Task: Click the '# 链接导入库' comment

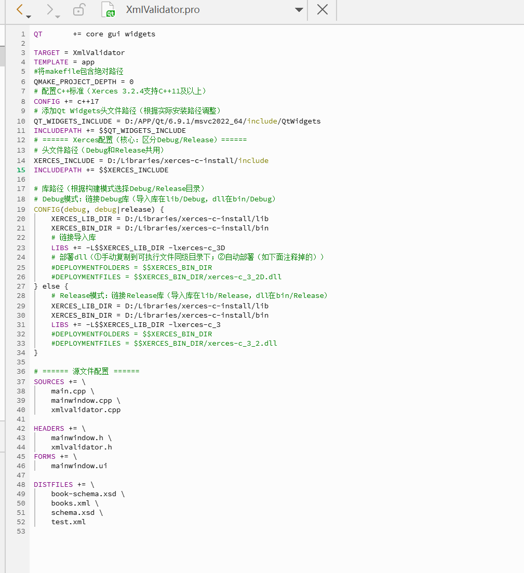Action: pyautogui.click(x=74, y=238)
